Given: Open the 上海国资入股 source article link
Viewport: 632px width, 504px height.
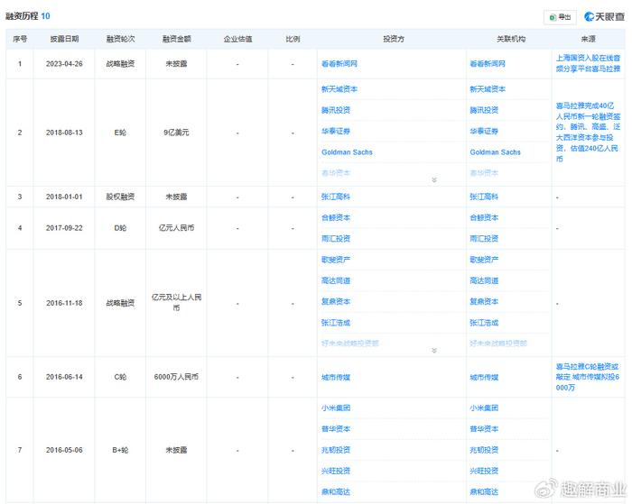Looking at the screenshot, I should point(588,63).
